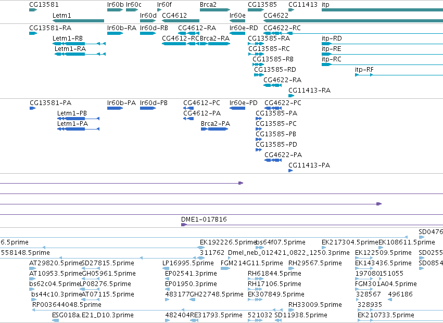Select EST FGM301A04.5prime

pyautogui.click(x=386, y=284)
